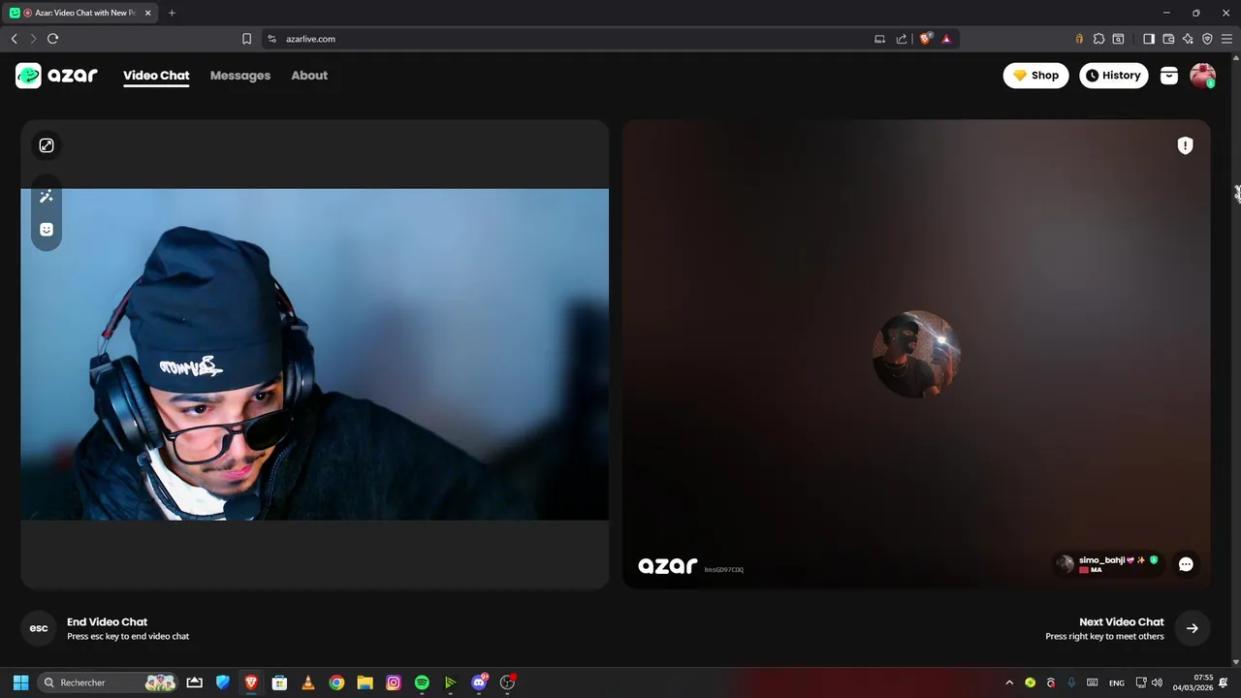Screen dimensions: 1241x698
Task: Open the face sticker filter icon
Action: tap(47, 230)
